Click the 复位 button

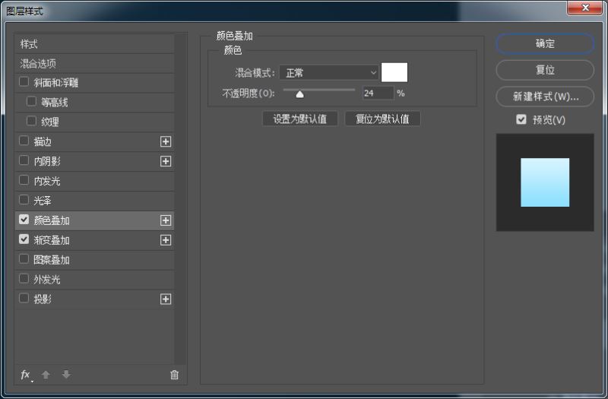coord(545,70)
